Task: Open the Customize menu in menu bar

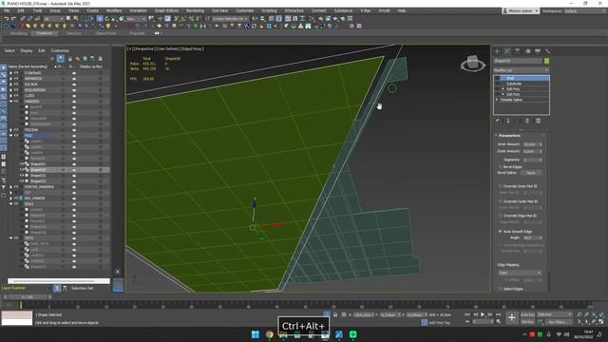Action: (245, 10)
